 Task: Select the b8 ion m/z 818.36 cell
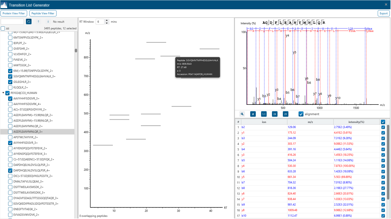[310, 188]
